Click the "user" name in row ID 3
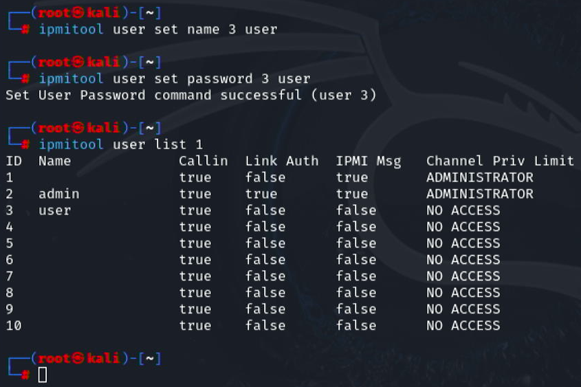The height and width of the screenshot is (387, 581). click(x=55, y=210)
